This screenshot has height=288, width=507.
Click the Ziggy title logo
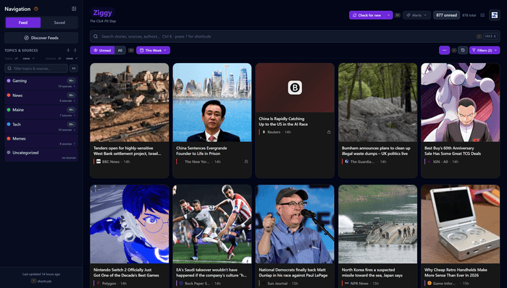point(103,13)
